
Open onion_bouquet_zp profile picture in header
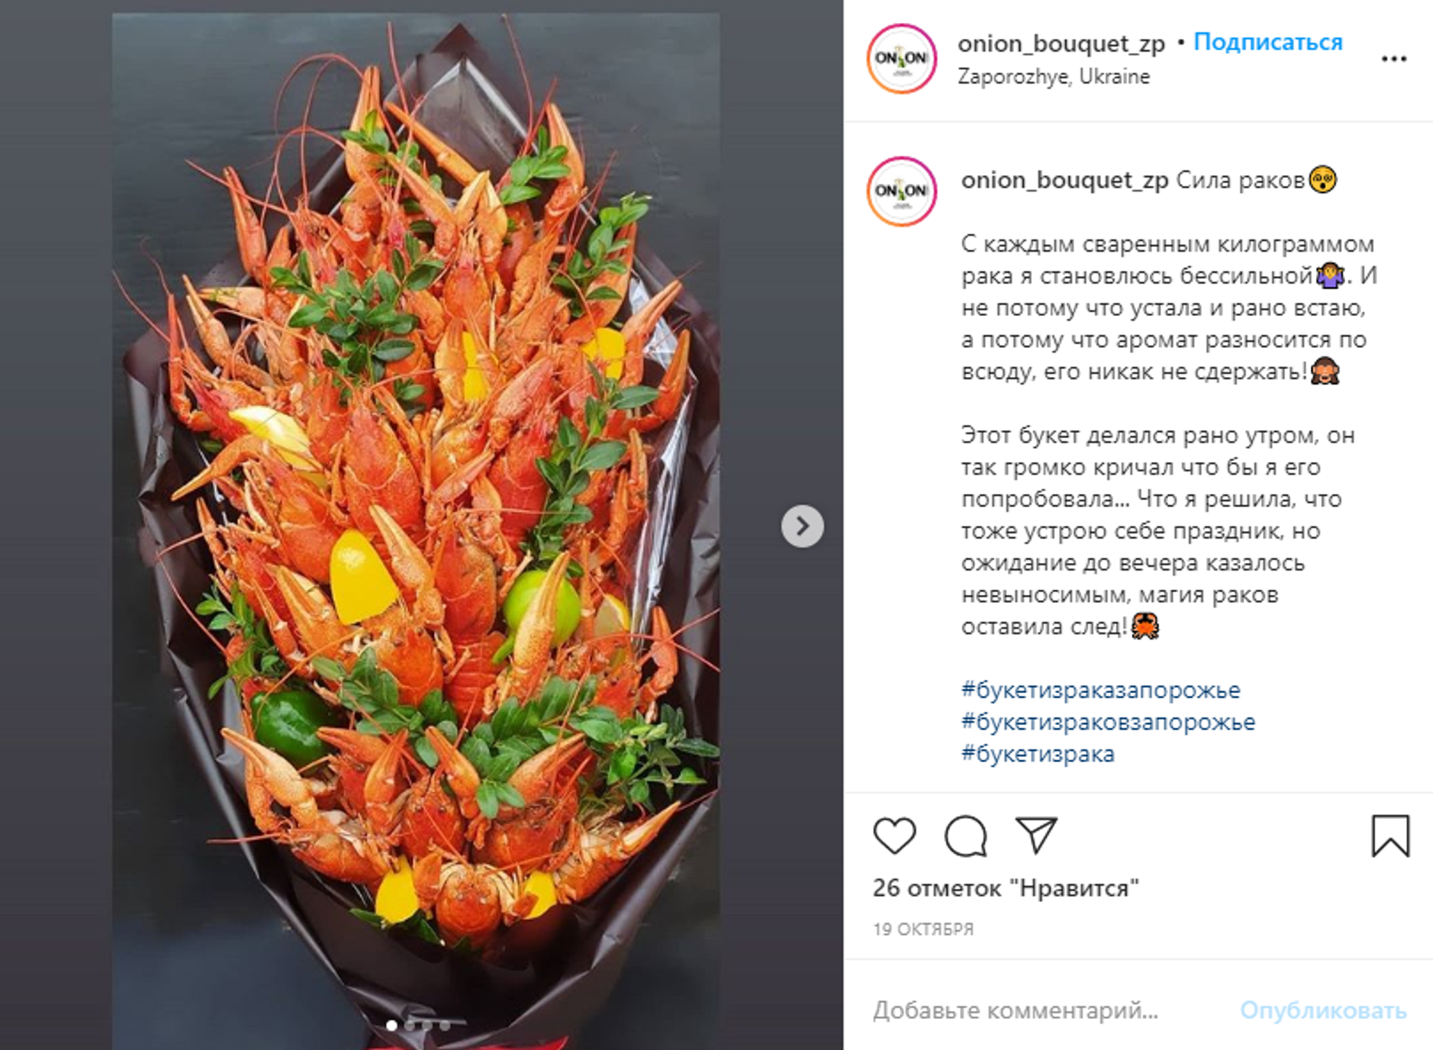[902, 59]
